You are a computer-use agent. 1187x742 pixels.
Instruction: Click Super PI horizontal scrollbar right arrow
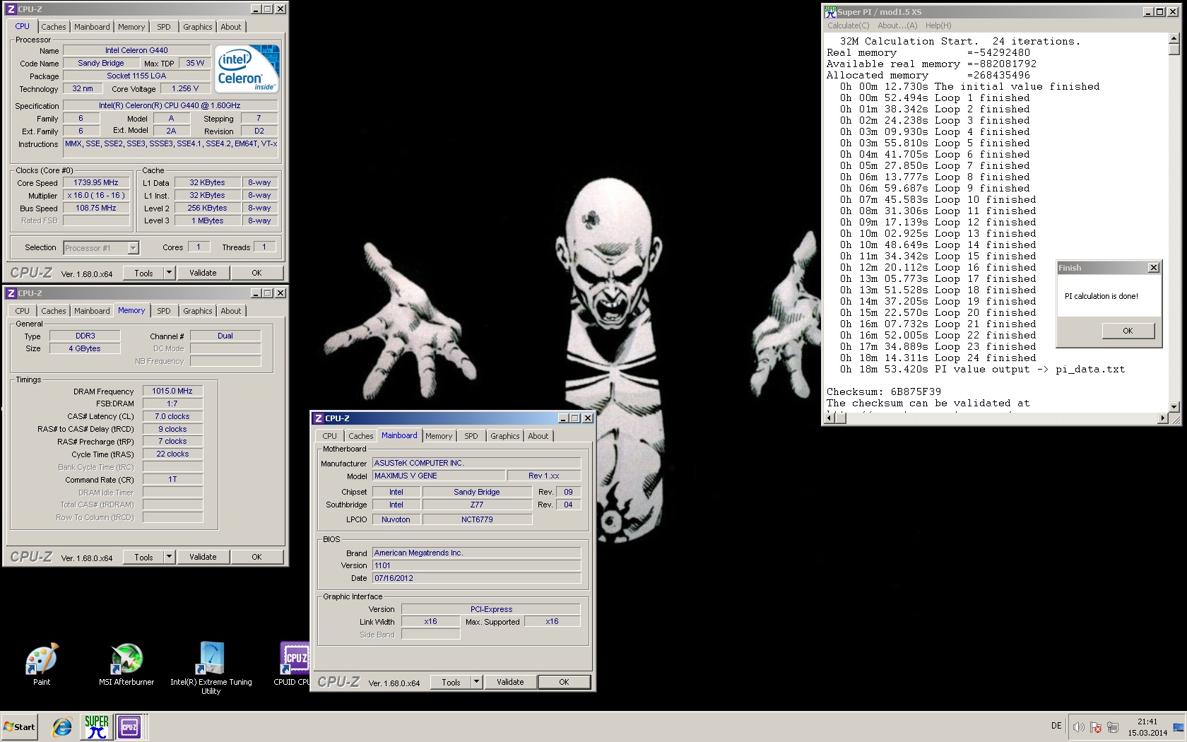click(1162, 418)
